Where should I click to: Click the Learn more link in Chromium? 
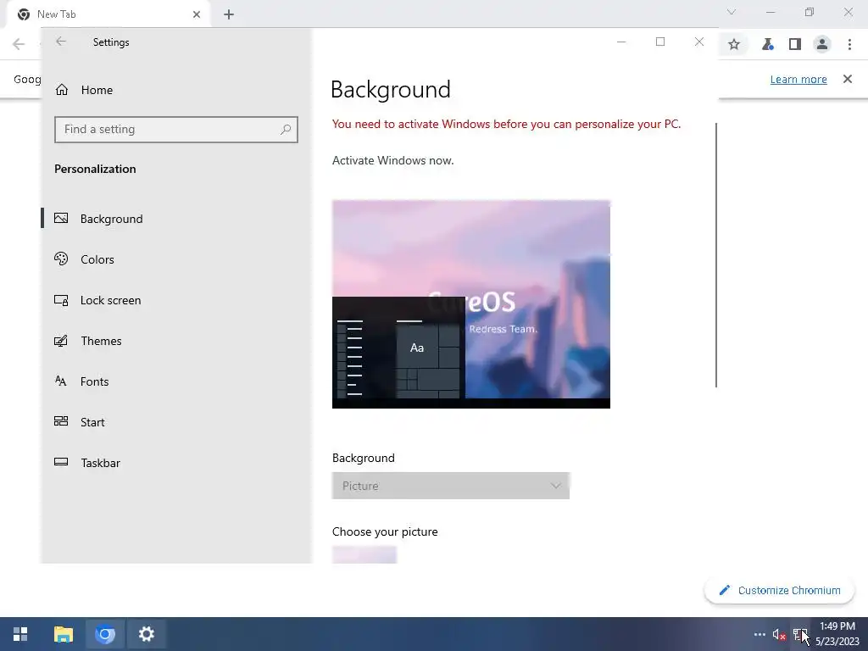[798, 79]
